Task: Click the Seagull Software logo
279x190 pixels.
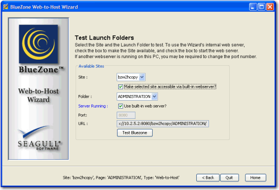Action: (x=39, y=138)
